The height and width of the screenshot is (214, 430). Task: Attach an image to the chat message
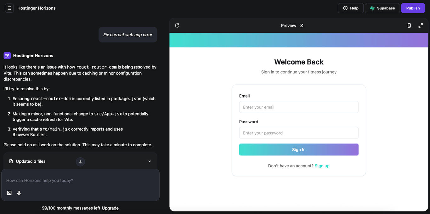pos(9,193)
